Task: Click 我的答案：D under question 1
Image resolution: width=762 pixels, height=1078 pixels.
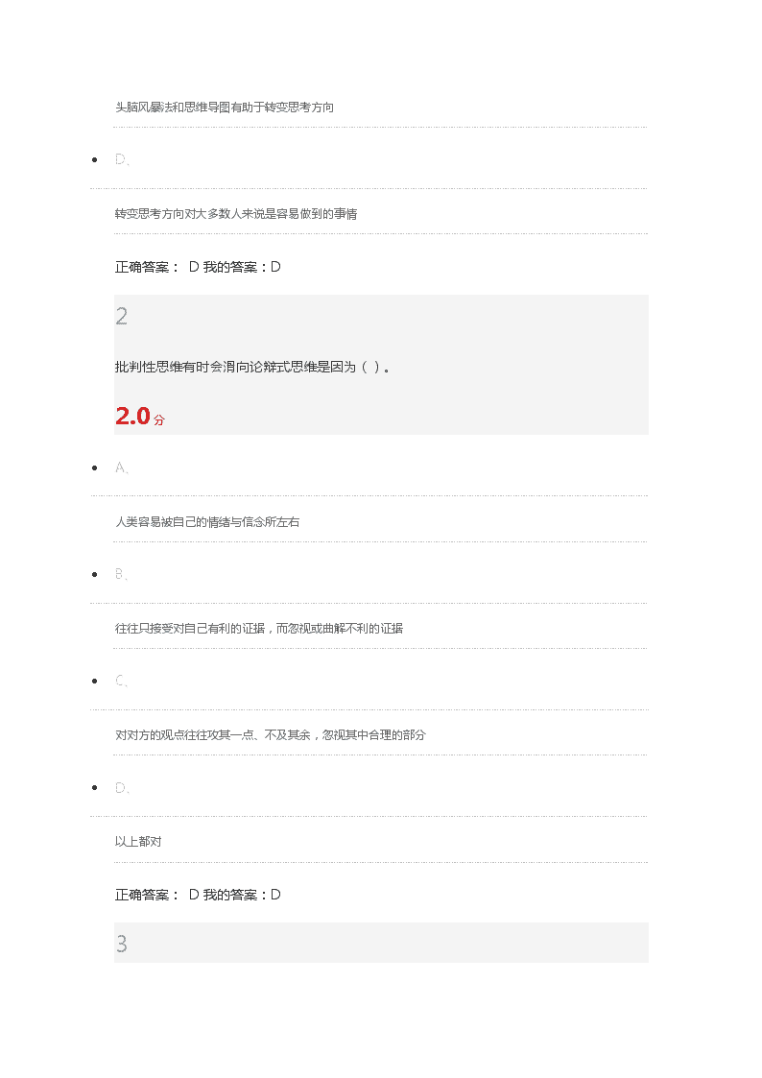Action: [242, 267]
